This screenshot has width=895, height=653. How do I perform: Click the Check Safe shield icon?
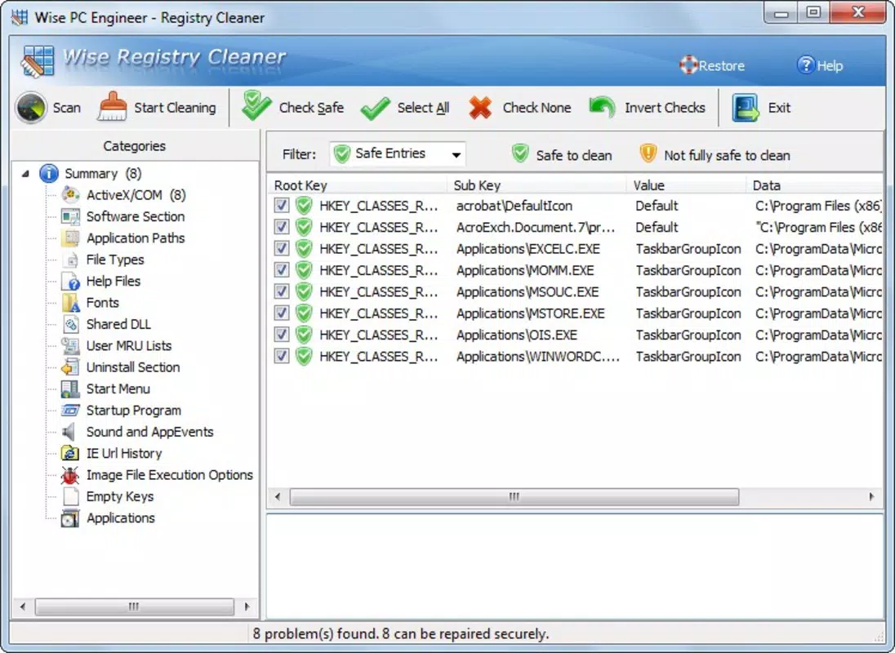256,105
